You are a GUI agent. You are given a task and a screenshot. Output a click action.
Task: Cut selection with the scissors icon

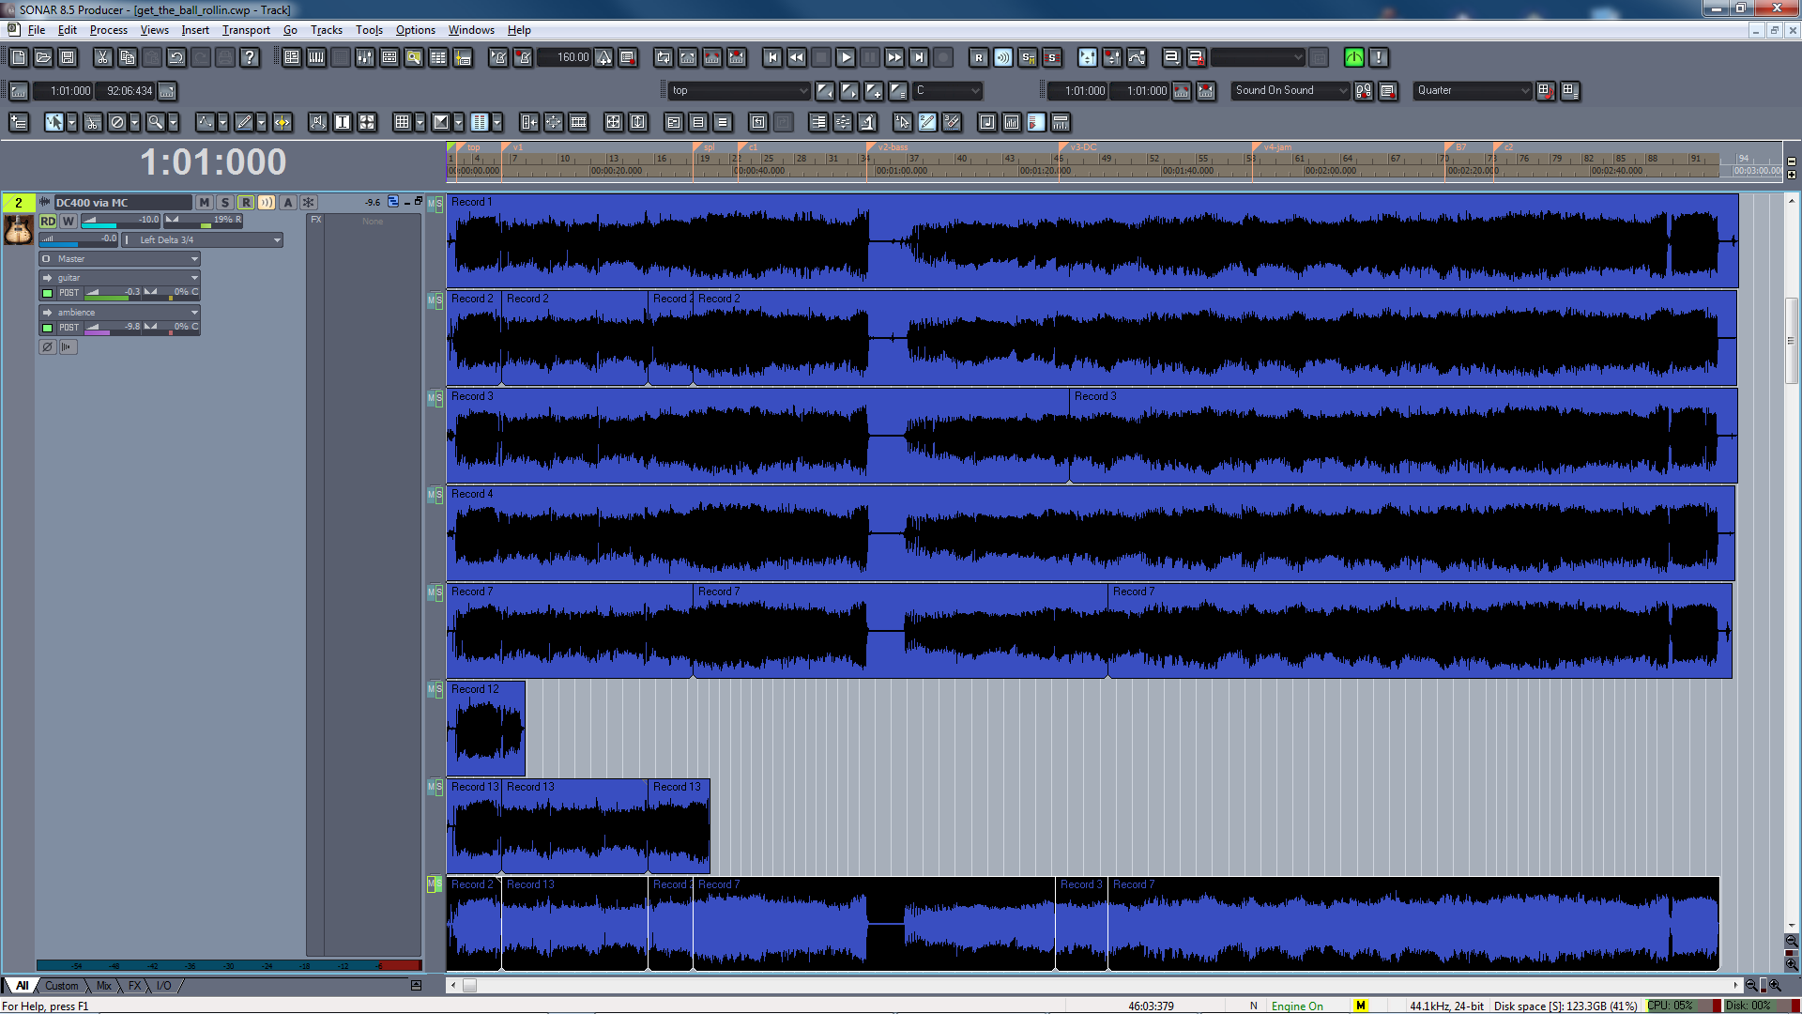102,58
